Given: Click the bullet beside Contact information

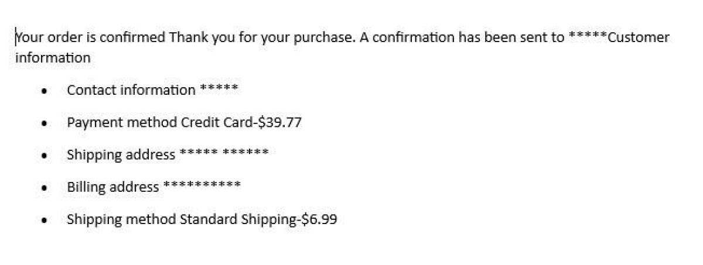Looking at the screenshot, I should (44, 91).
